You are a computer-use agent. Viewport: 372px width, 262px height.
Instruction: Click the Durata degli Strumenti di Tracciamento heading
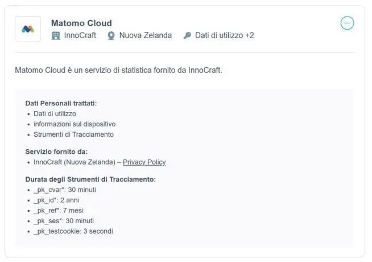pyautogui.click(x=90, y=179)
